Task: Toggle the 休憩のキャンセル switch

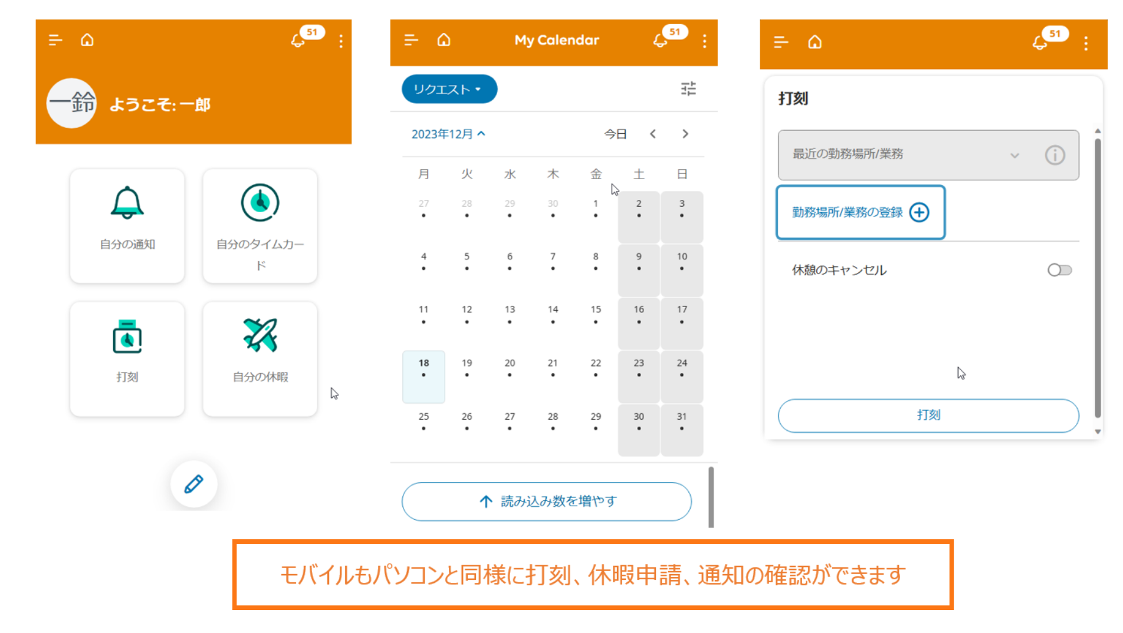Action: [x=1059, y=270]
